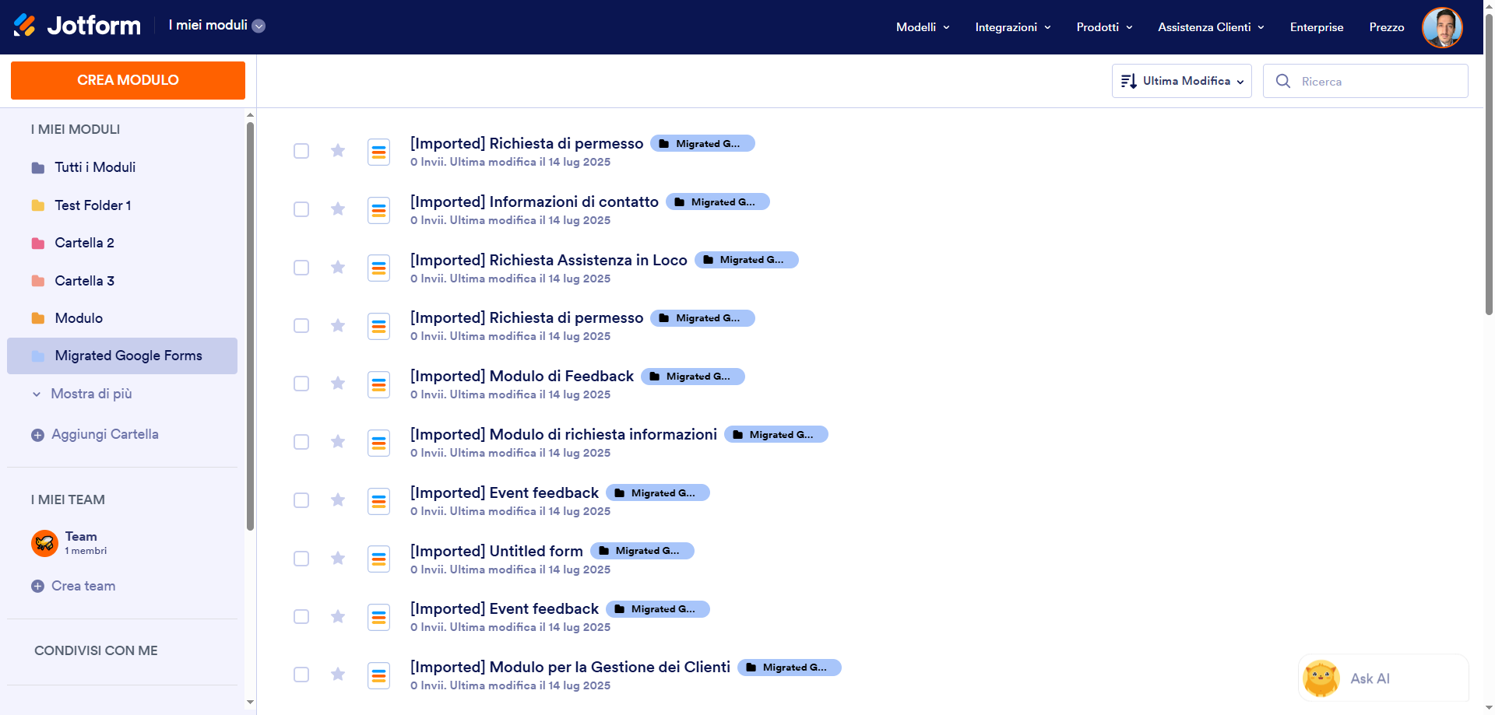Check the Untitled form checkbox
Viewport: 1495px width, 715px height.
click(301, 559)
